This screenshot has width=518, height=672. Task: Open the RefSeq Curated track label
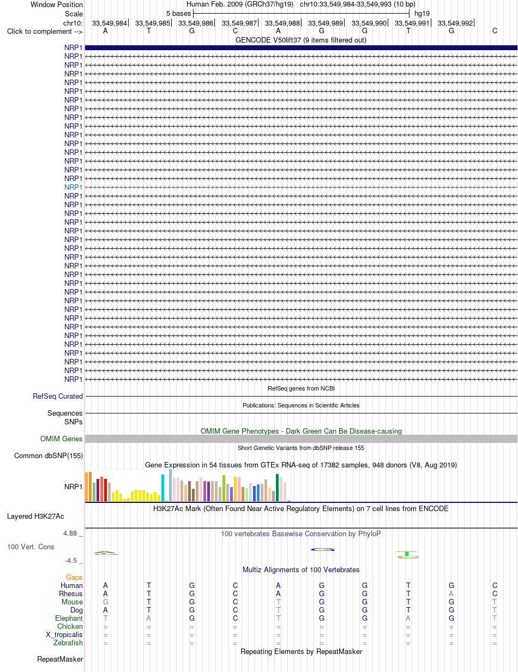pyautogui.click(x=58, y=397)
